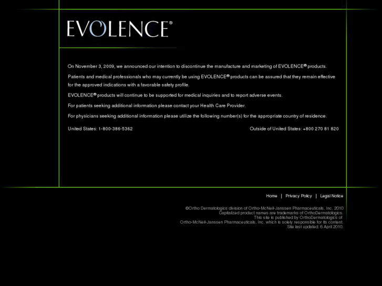This screenshot has width=382, height=286.
Task: Click "Site last updated: 6 April 2010" text
Action: [x=315, y=227]
